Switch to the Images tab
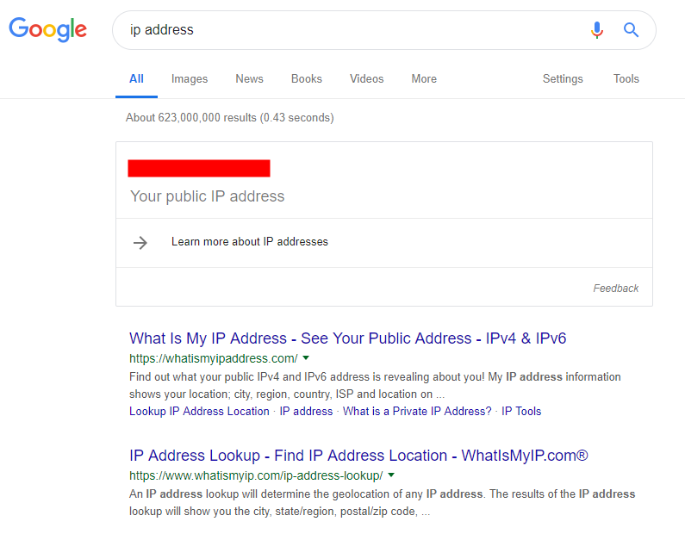685x534 pixels. [x=190, y=79]
